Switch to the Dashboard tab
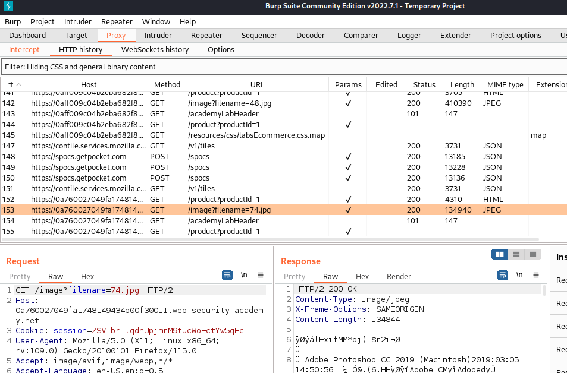The height and width of the screenshot is (373, 567). tap(27, 36)
